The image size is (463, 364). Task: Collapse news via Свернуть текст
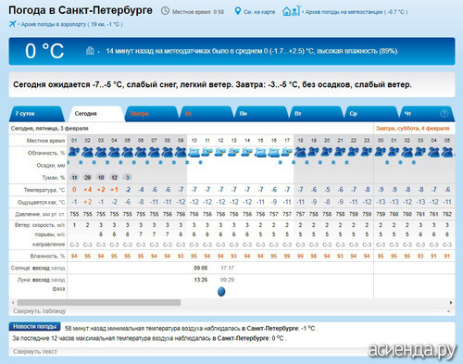pos(35,351)
